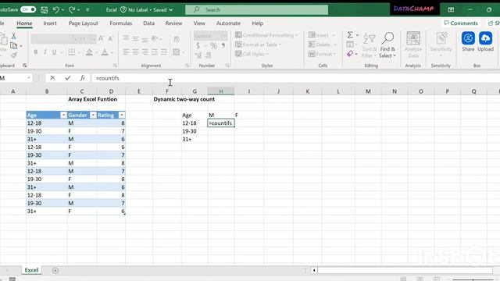
Task: Open the Gender column filter dropdown
Action: pos(93,115)
